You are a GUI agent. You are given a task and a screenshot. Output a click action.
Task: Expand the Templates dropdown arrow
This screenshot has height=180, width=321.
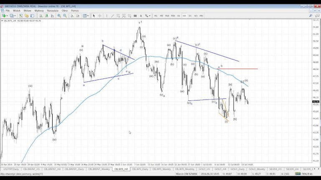pos(88,16)
